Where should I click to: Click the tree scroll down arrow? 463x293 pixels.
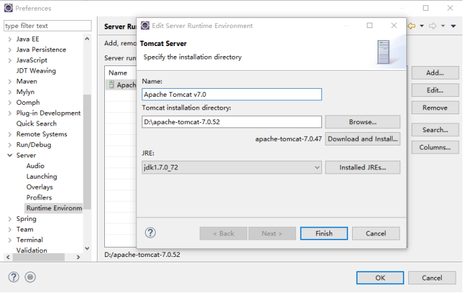87,248
